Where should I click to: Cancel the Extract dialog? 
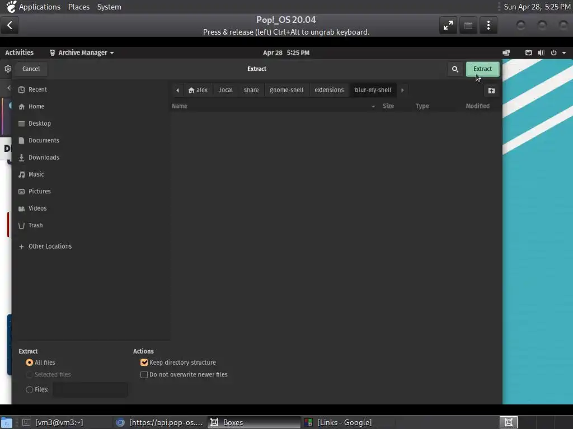pos(31,69)
